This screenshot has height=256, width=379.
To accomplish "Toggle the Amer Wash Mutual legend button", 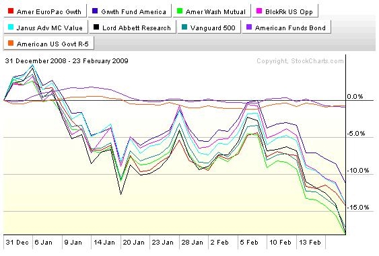I will click(211, 11).
